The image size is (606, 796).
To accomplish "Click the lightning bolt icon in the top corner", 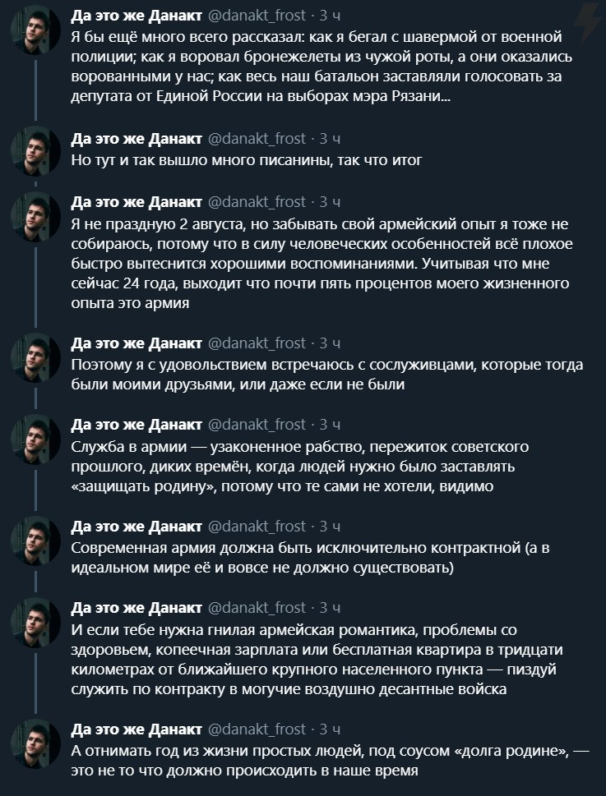I will (588, 19).
